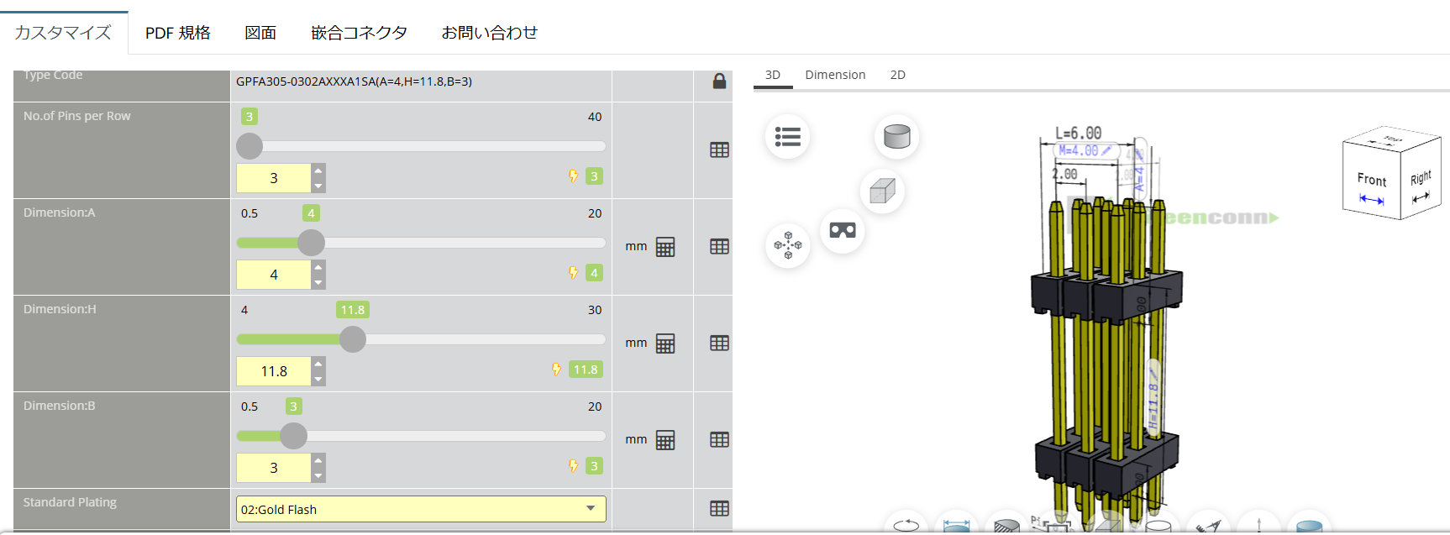Toggle the gray box view icon
The image size is (1450, 535).
click(882, 191)
